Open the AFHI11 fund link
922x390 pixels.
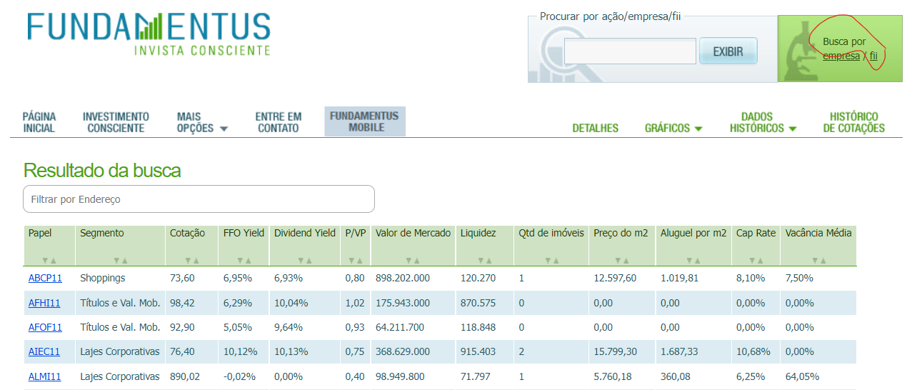click(x=44, y=303)
